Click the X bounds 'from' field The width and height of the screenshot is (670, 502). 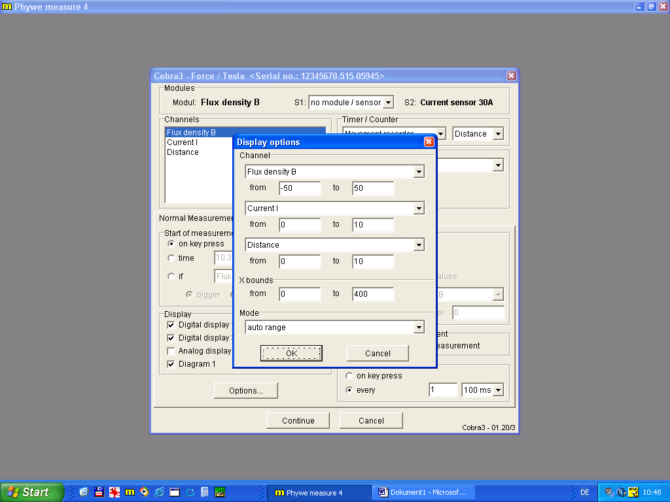[300, 294]
